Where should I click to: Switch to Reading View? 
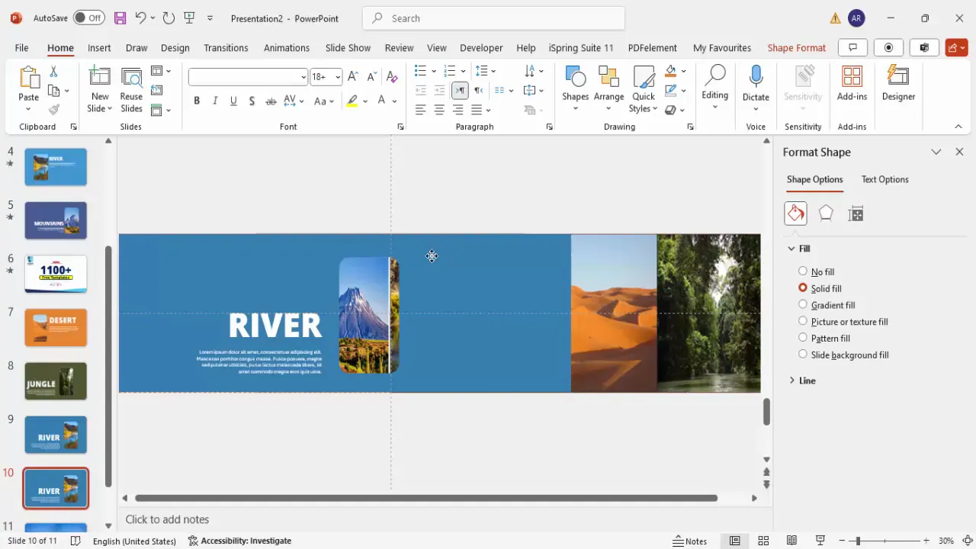tap(791, 541)
